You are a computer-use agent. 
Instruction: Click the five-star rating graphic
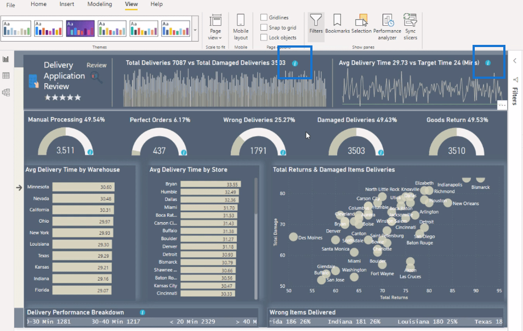62,97
